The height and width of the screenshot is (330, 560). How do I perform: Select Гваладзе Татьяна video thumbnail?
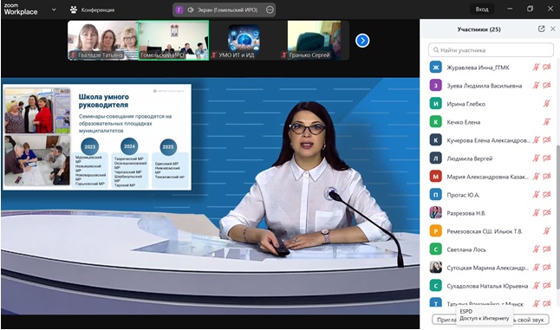click(x=103, y=41)
